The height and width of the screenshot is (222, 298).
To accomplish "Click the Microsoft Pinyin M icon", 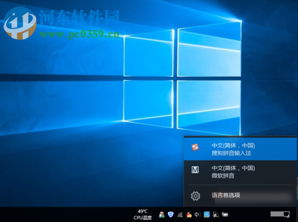I will 195,170.
